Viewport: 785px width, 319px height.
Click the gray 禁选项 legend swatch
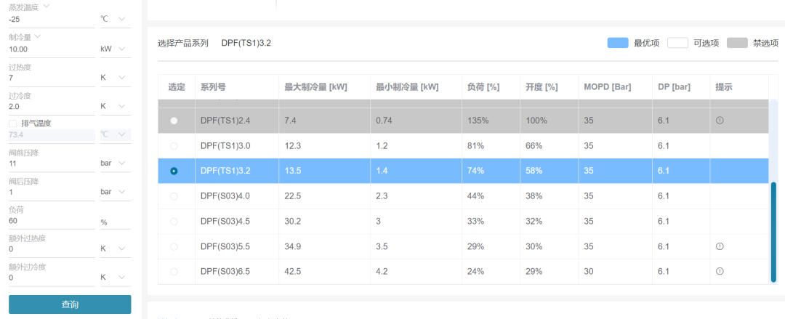(x=737, y=43)
